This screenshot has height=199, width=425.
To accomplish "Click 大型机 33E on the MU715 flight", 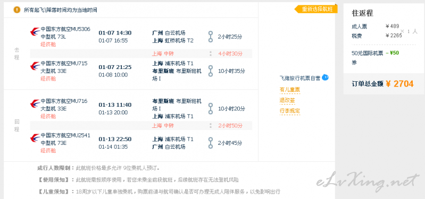I will [x=54, y=71].
